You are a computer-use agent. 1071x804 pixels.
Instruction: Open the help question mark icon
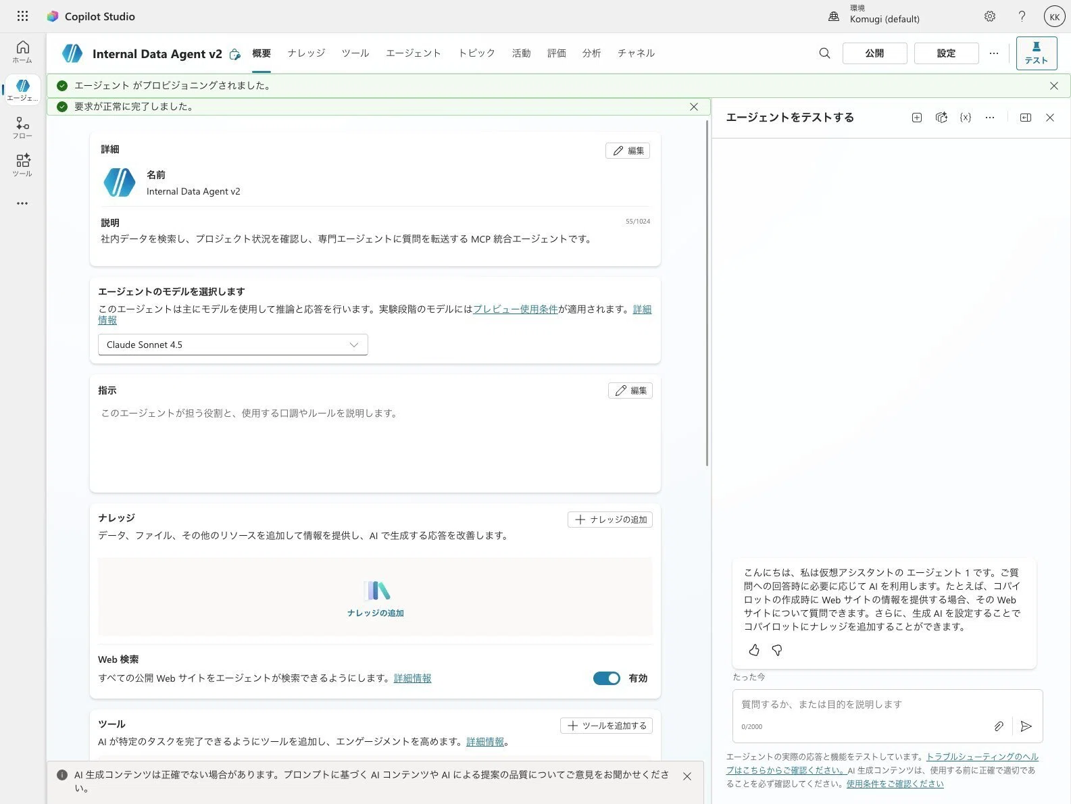[x=1022, y=16]
